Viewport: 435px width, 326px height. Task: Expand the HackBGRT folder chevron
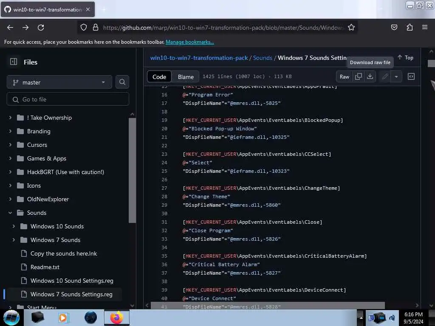pos(10,172)
